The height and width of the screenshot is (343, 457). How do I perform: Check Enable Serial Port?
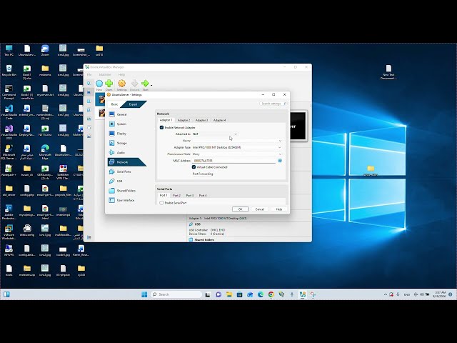click(161, 203)
